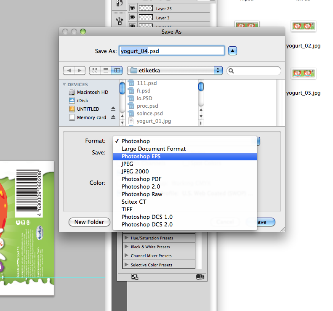Eject the UNTITLED volume
333x311 pixels.
(113, 109)
